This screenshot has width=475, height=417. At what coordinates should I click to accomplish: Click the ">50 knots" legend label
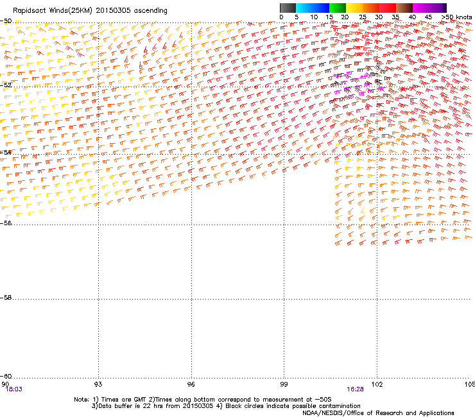pyautogui.click(x=456, y=17)
